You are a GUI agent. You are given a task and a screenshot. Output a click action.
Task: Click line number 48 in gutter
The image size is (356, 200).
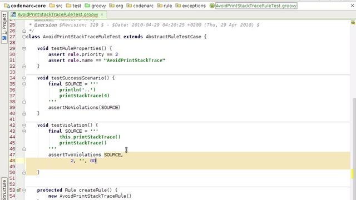point(12,161)
